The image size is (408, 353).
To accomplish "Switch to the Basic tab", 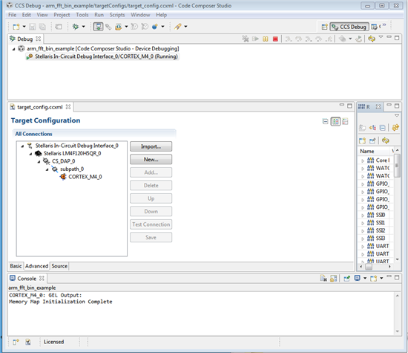I will pos(16,266).
